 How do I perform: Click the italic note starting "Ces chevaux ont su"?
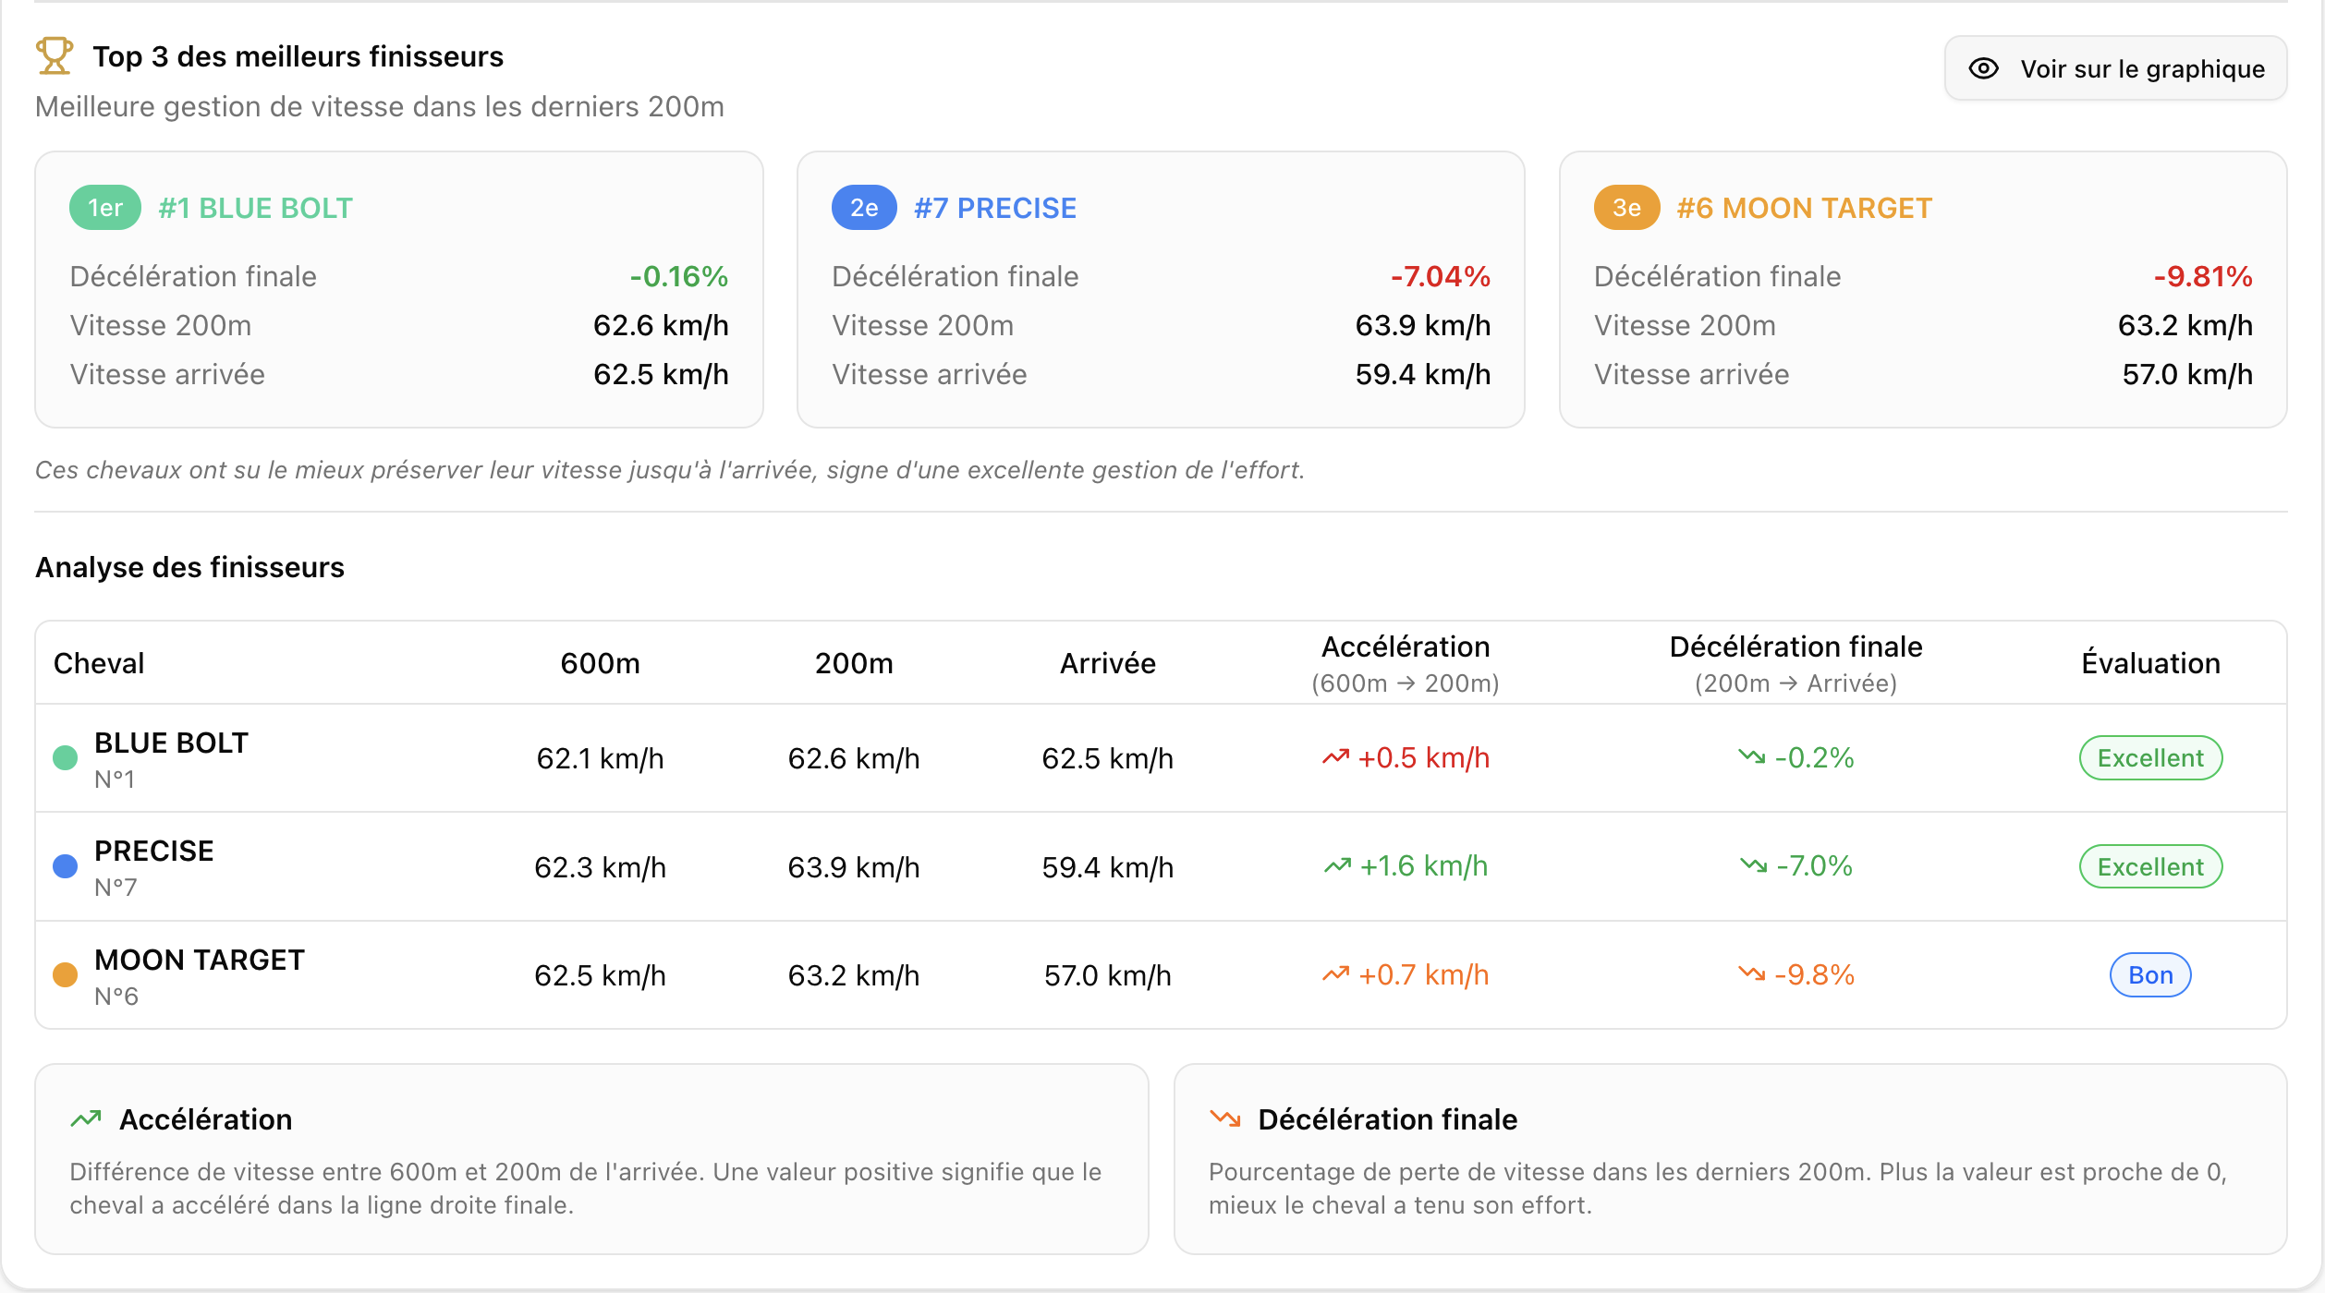tap(670, 470)
